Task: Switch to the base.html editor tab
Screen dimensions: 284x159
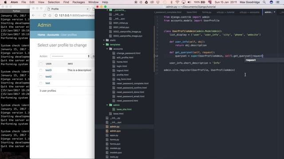Action: coord(192,12)
